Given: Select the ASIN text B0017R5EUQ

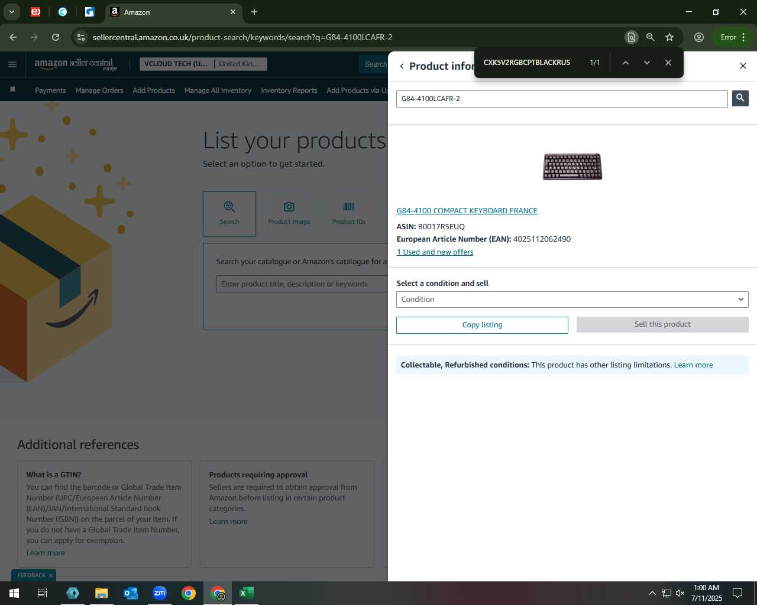Looking at the screenshot, I should (441, 227).
